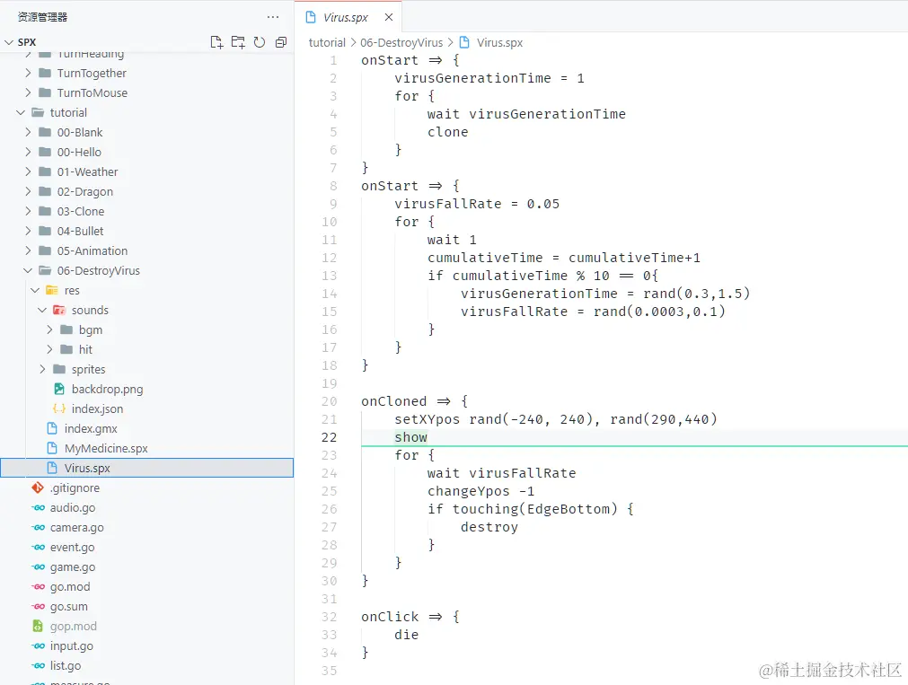The width and height of the screenshot is (908, 685).
Task: Click line number 32 in gutter
Action: point(329,617)
